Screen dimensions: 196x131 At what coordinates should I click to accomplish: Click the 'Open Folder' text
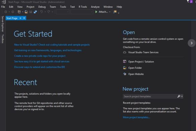point(135,68)
